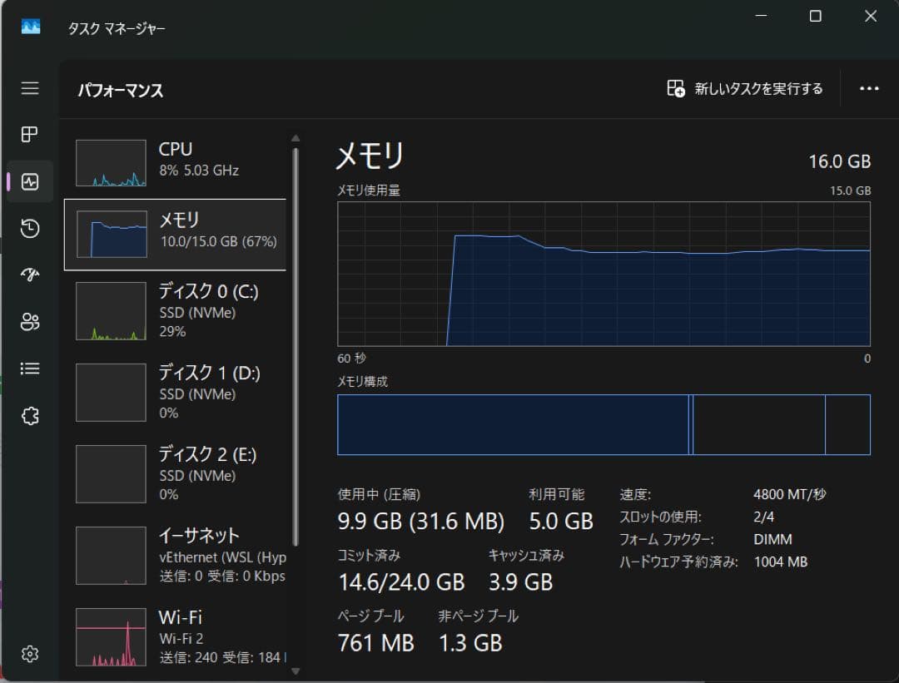899x683 pixels.
Task: Click the 16.0 GB total memory label
Action: pos(839,161)
